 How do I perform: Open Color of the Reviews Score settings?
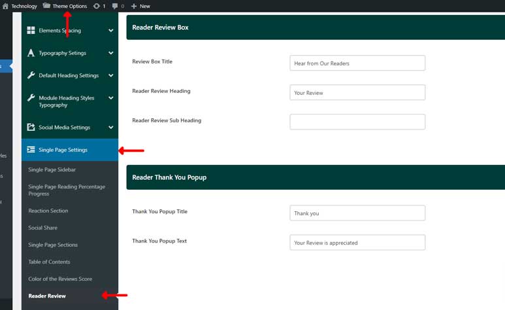[60, 279]
